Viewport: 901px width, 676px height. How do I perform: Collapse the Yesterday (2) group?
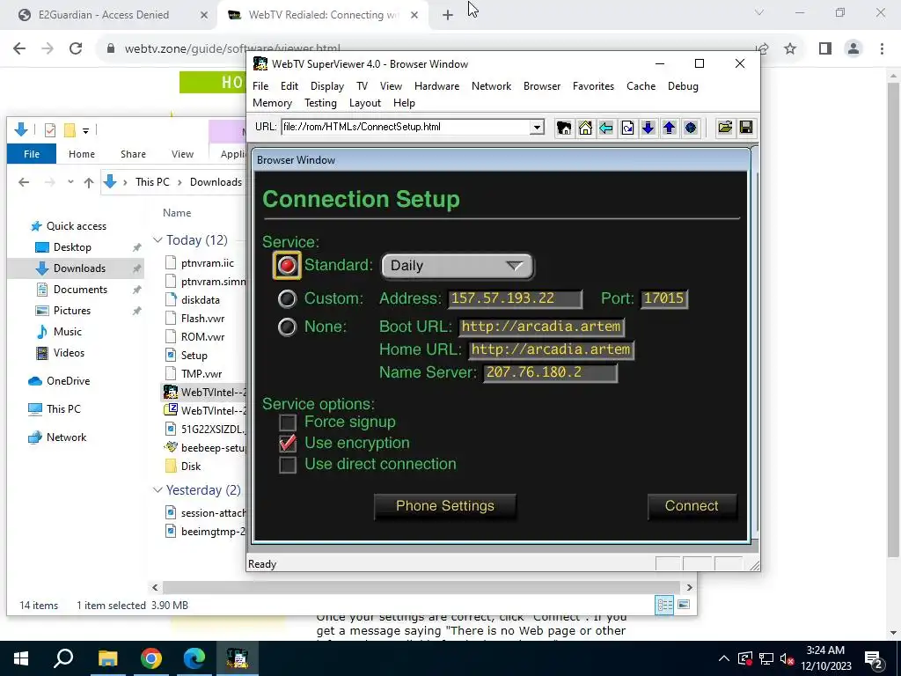point(157,489)
